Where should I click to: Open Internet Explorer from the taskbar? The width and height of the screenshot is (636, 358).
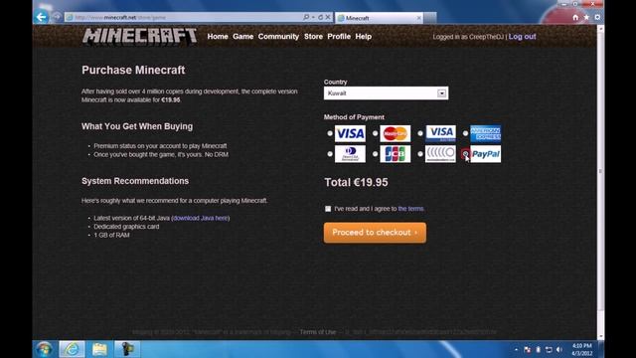[72, 349]
